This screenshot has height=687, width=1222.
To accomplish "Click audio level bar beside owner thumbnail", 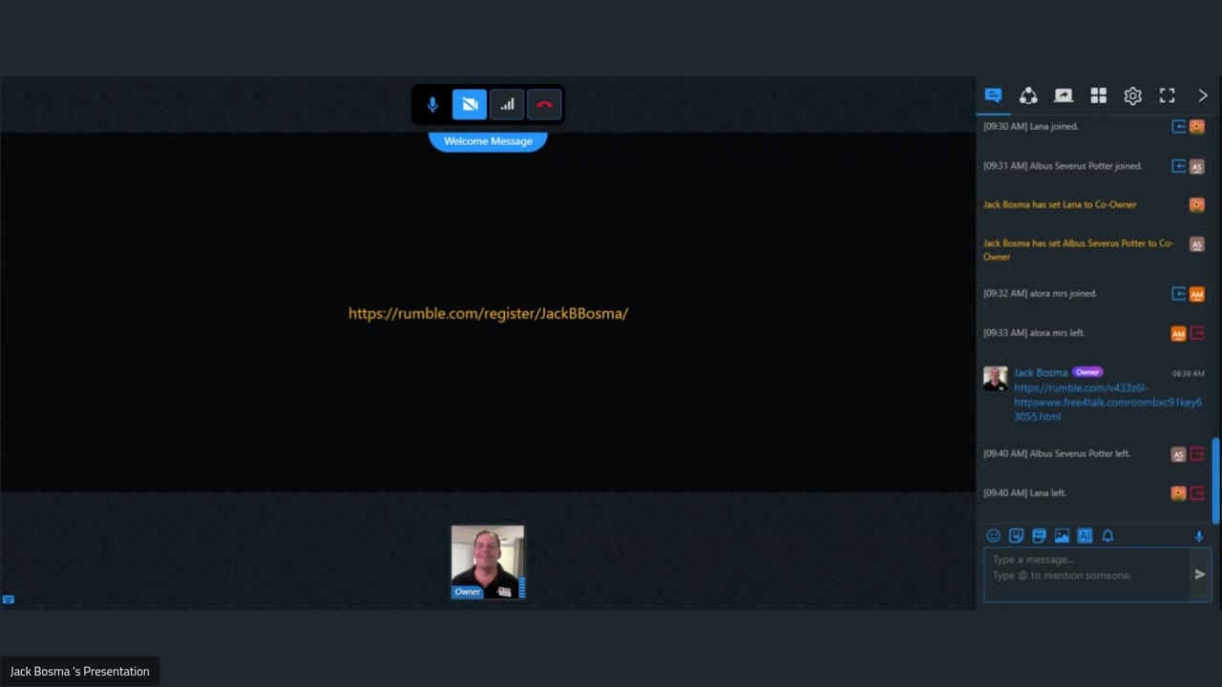I will 522,588.
